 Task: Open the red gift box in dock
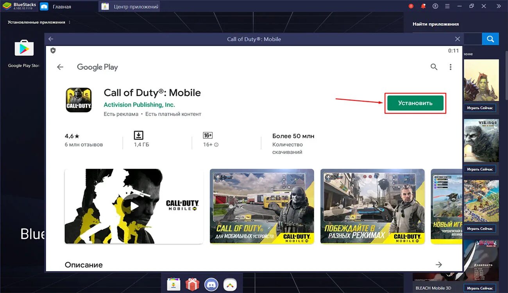192,284
